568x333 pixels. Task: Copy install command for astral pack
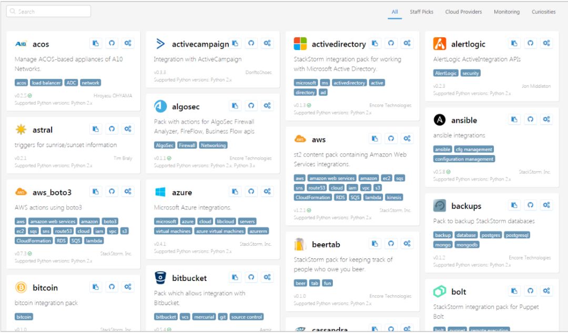point(96,129)
